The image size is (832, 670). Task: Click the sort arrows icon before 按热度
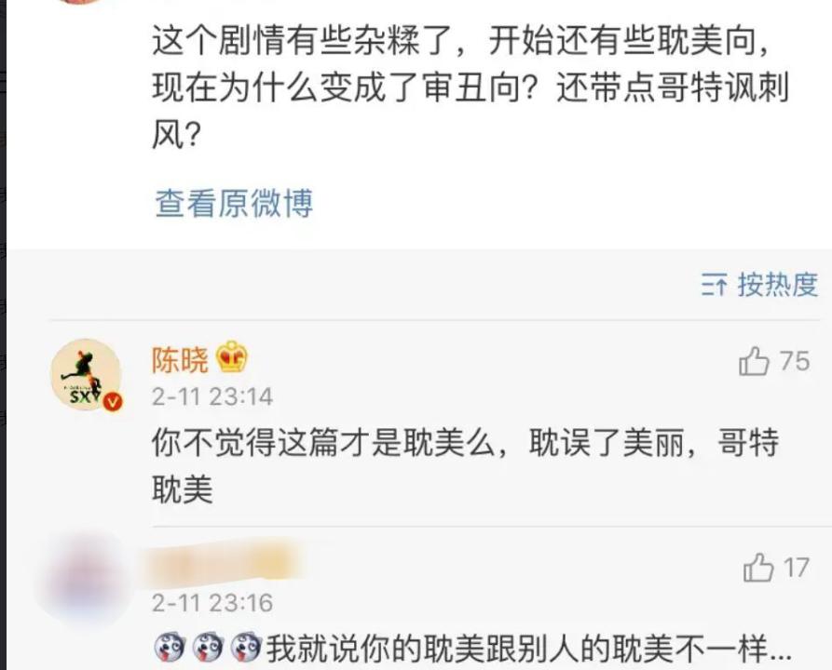tap(715, 285)
